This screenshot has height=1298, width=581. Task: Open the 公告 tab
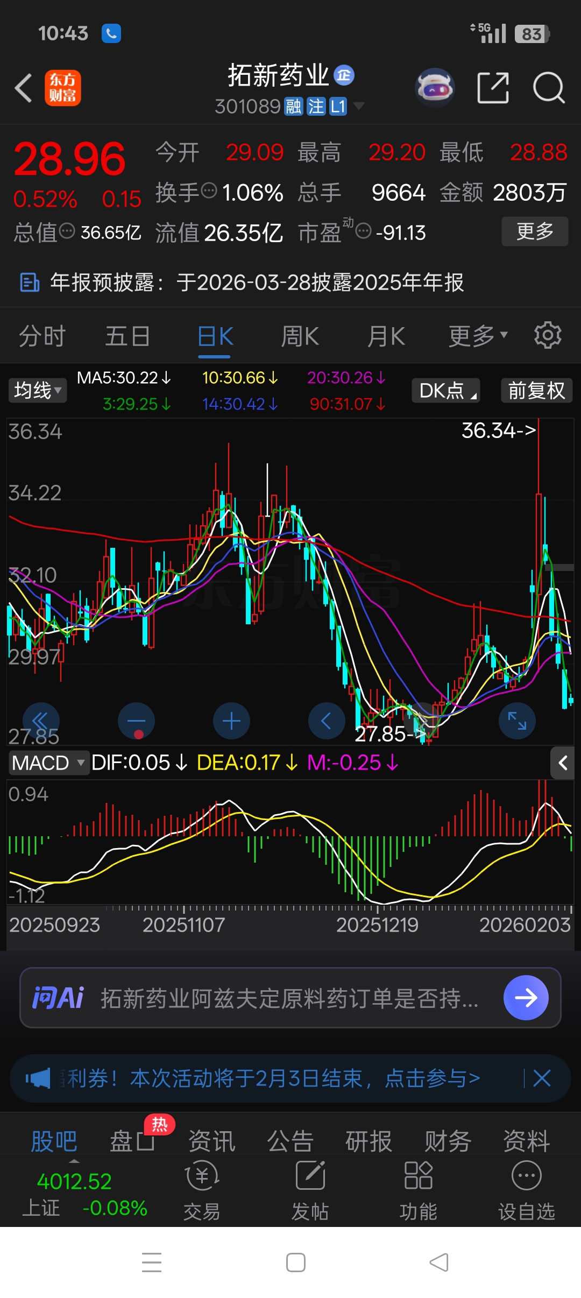tap(290, 1141)
